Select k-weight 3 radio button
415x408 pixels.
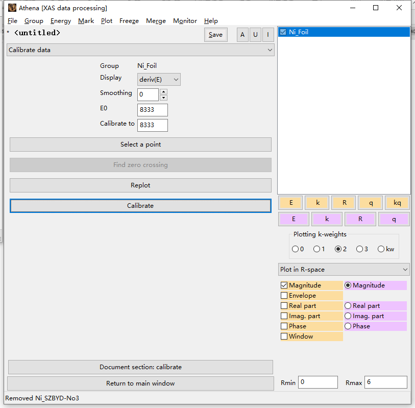(x=359, y=249)
